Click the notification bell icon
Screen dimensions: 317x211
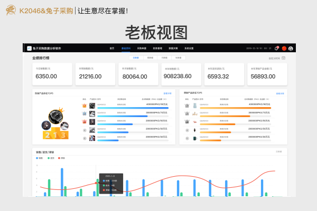[276, 48]
